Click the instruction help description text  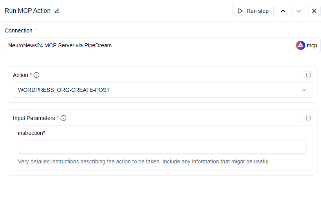tap(144, 162)
